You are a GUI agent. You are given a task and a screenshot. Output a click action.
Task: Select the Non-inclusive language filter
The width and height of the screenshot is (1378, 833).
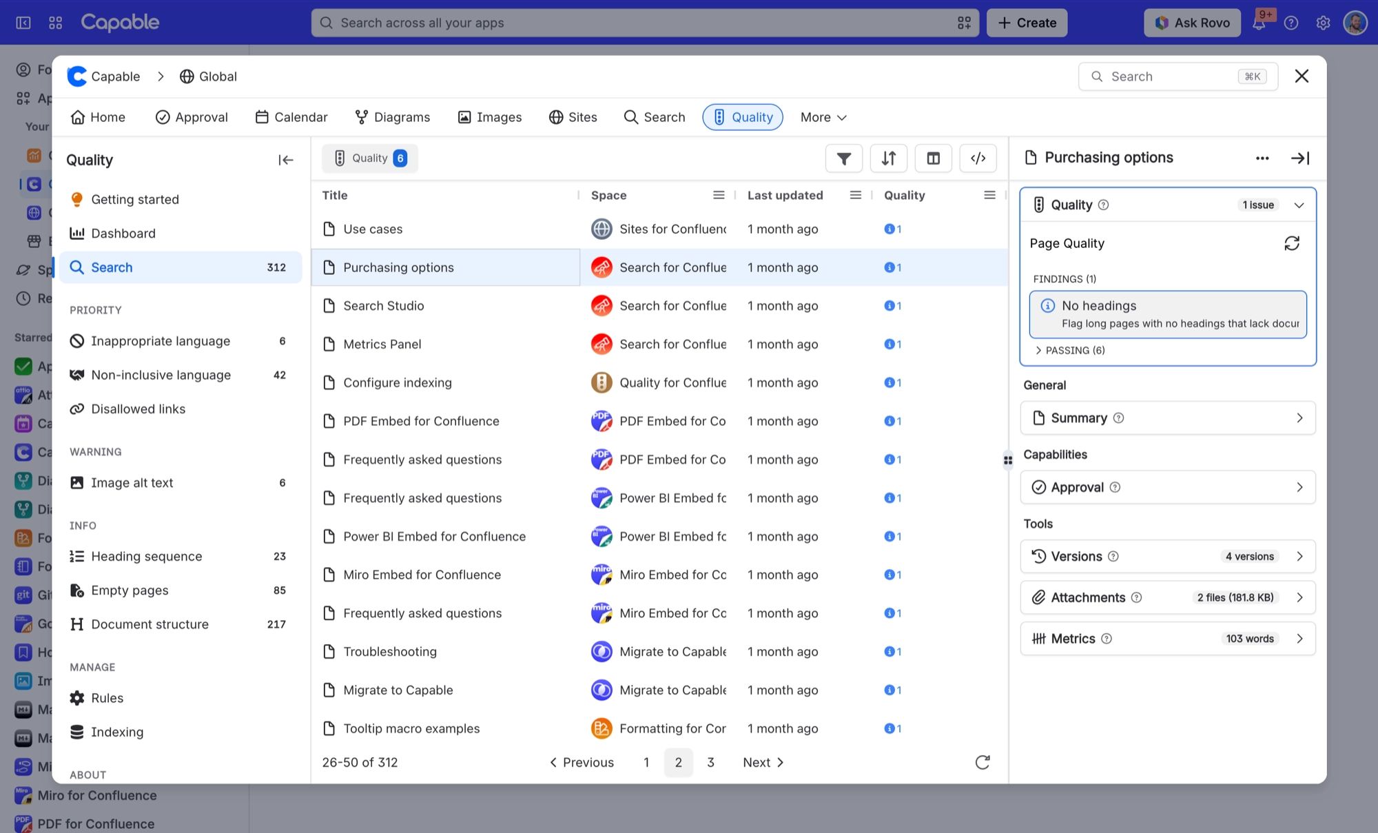coord(181,375)
